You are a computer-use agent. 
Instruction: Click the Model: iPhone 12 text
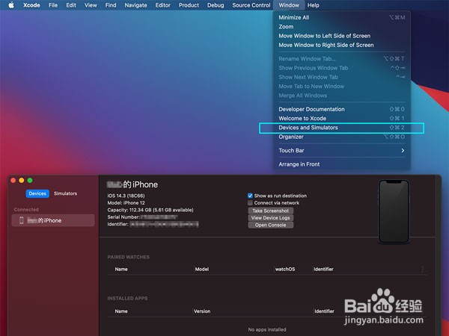126,203
